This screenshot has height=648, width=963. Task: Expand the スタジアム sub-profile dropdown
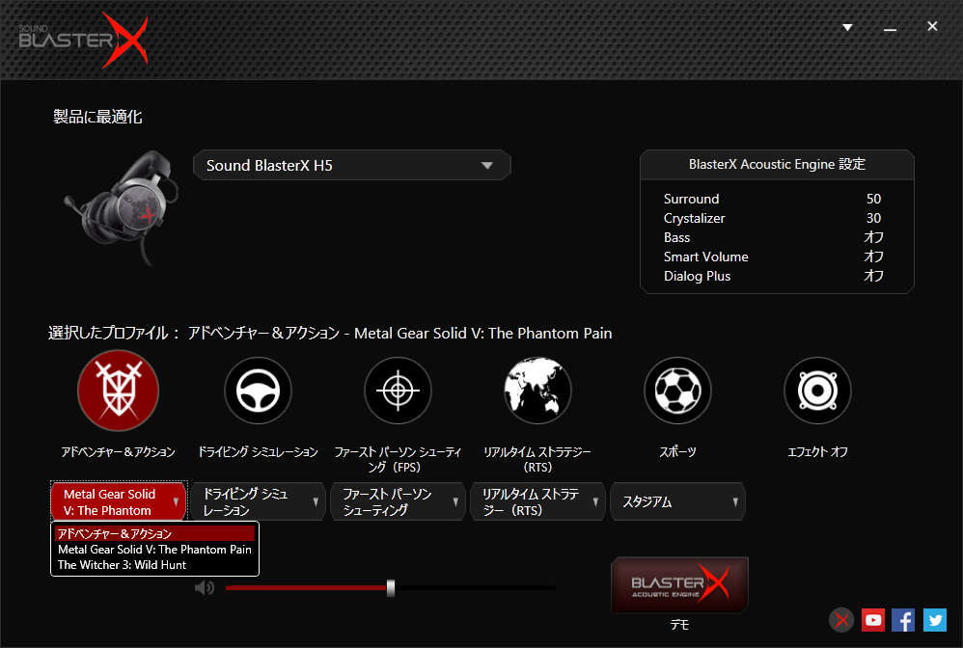(678, 502)
